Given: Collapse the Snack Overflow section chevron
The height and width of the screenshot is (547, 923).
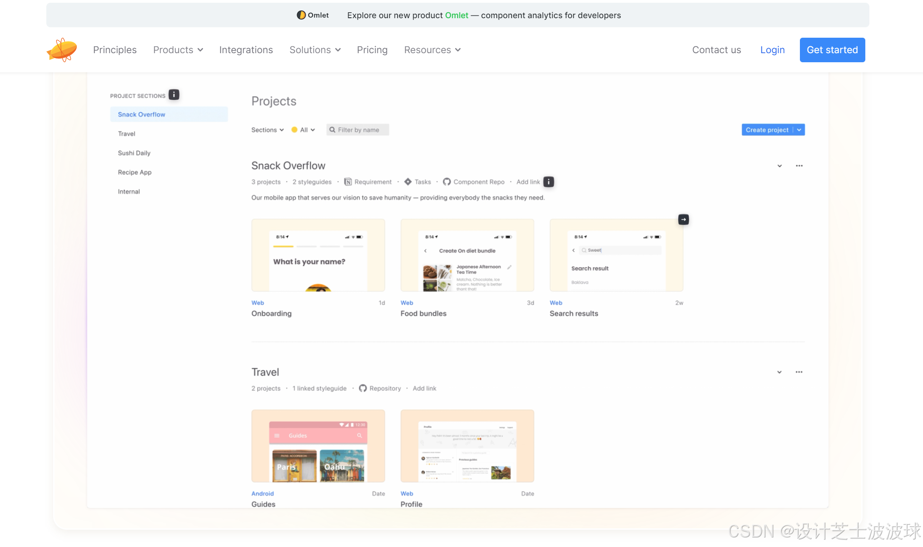Looking at the screenshot, I should [x=779, y=166].
